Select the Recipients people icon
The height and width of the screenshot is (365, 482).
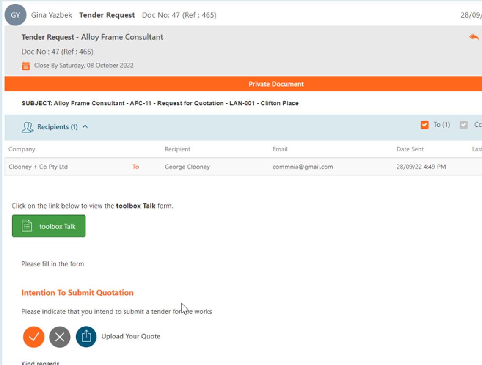coord(27,126)
